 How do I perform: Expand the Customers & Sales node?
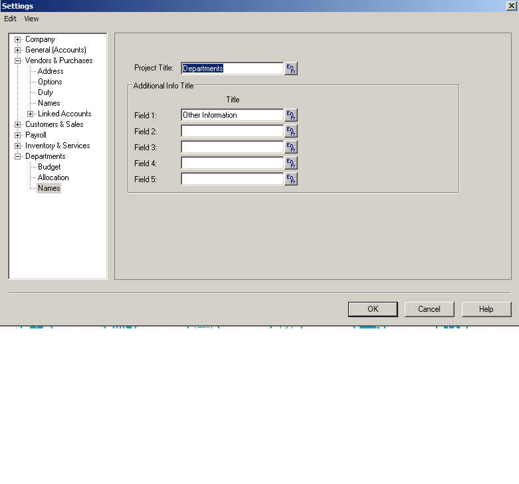point(17,124)
